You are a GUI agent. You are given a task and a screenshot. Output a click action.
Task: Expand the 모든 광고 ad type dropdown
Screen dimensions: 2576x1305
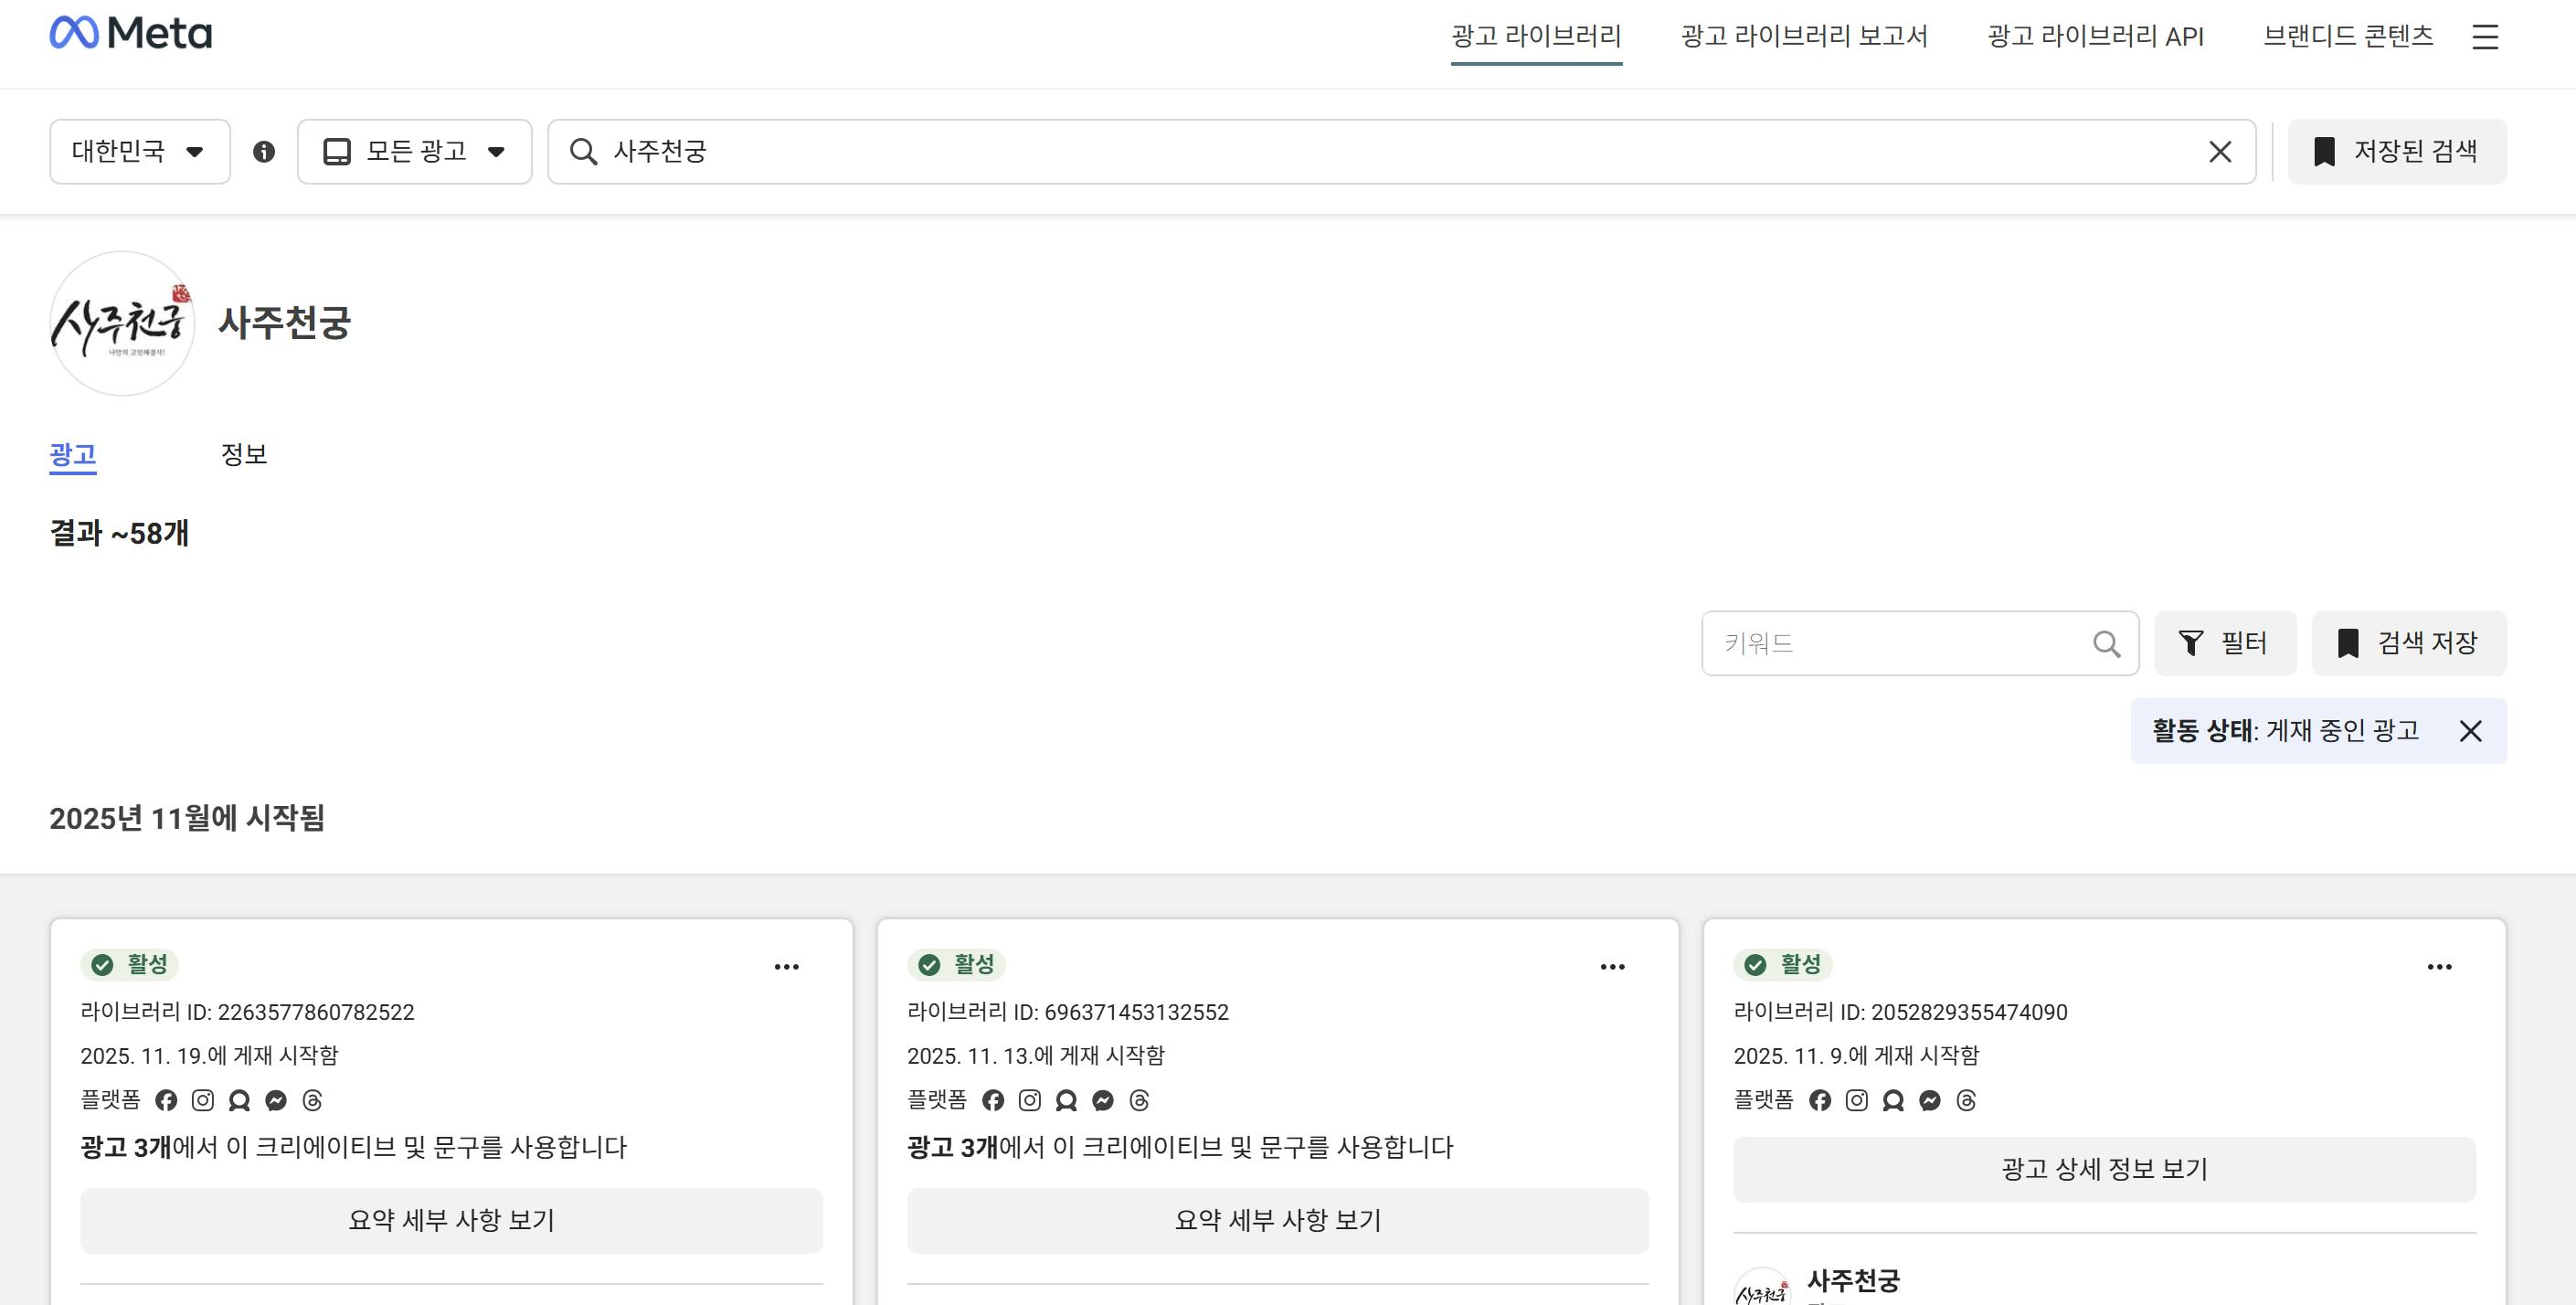coord(413,151)
